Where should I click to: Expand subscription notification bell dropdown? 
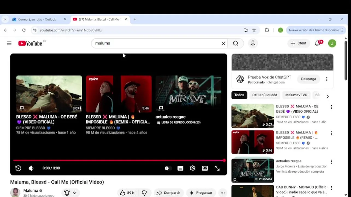(x=71, y=193)
